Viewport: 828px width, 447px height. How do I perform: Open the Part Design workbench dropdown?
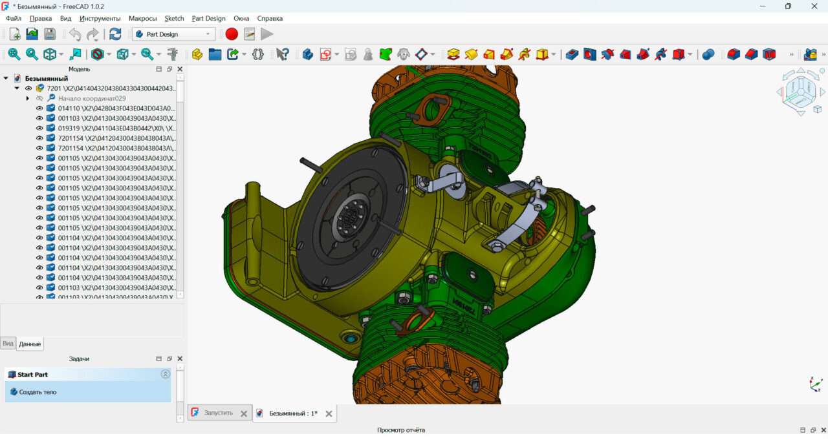[173, 34]
